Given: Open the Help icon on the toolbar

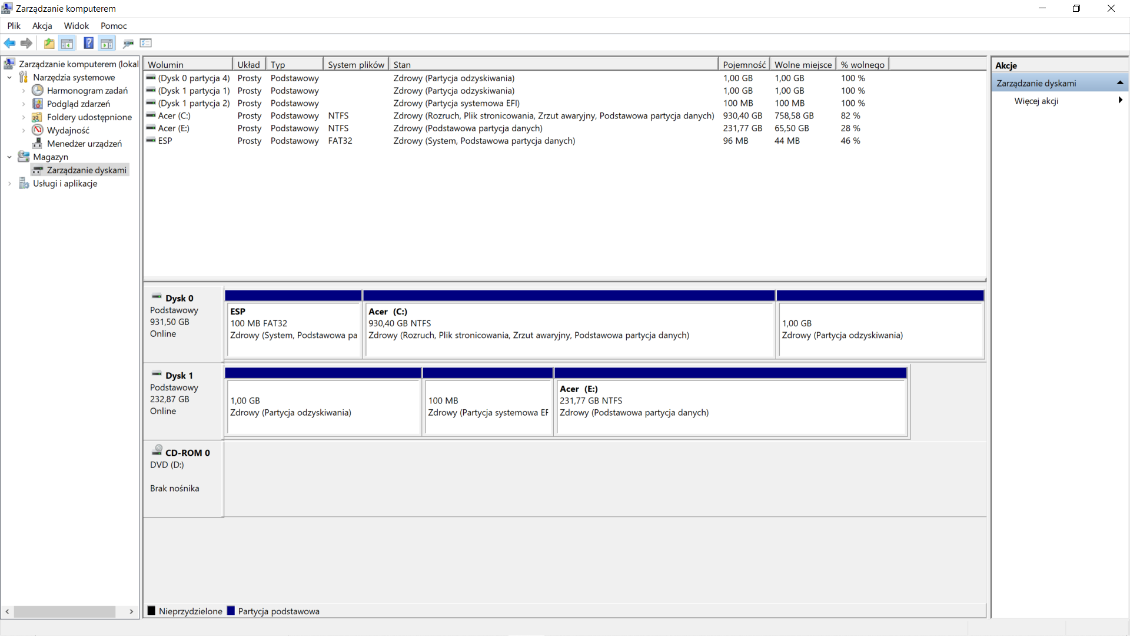Looking at the screenshot, I should tap(88, 43).
